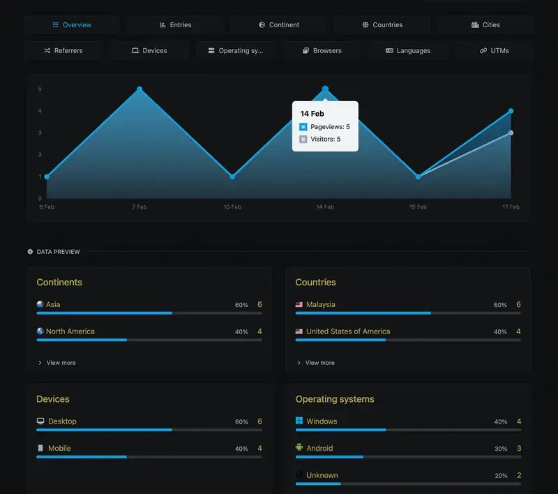Click the Android robot icon

[x=299, y=447]
